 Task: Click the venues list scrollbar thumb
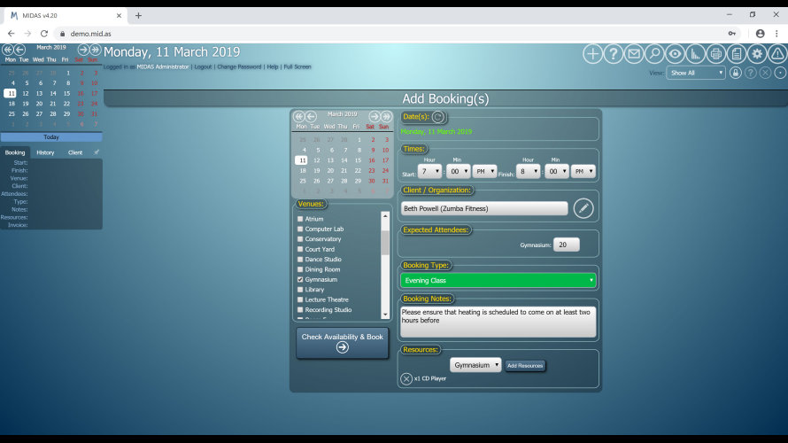[385, 243]
